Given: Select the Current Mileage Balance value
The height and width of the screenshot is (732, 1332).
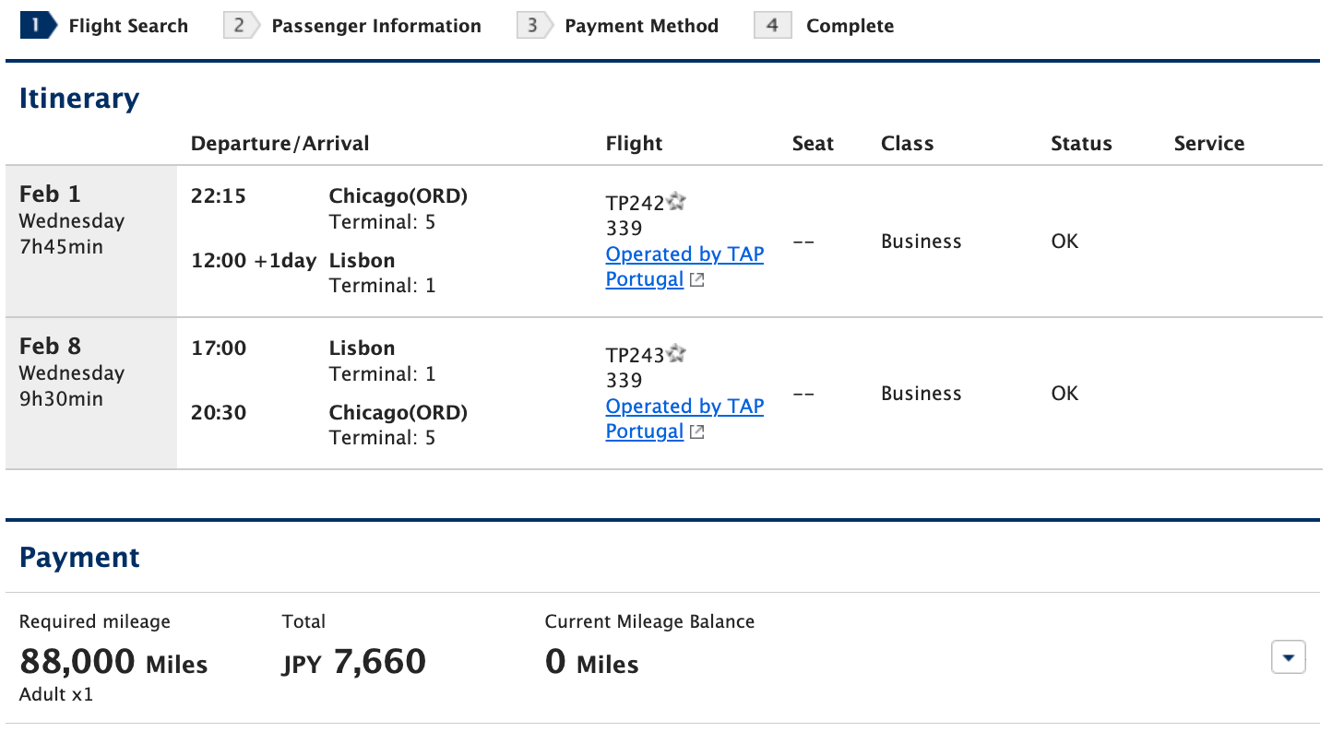Looking at the screenshot, I should [x=591, y=663].
